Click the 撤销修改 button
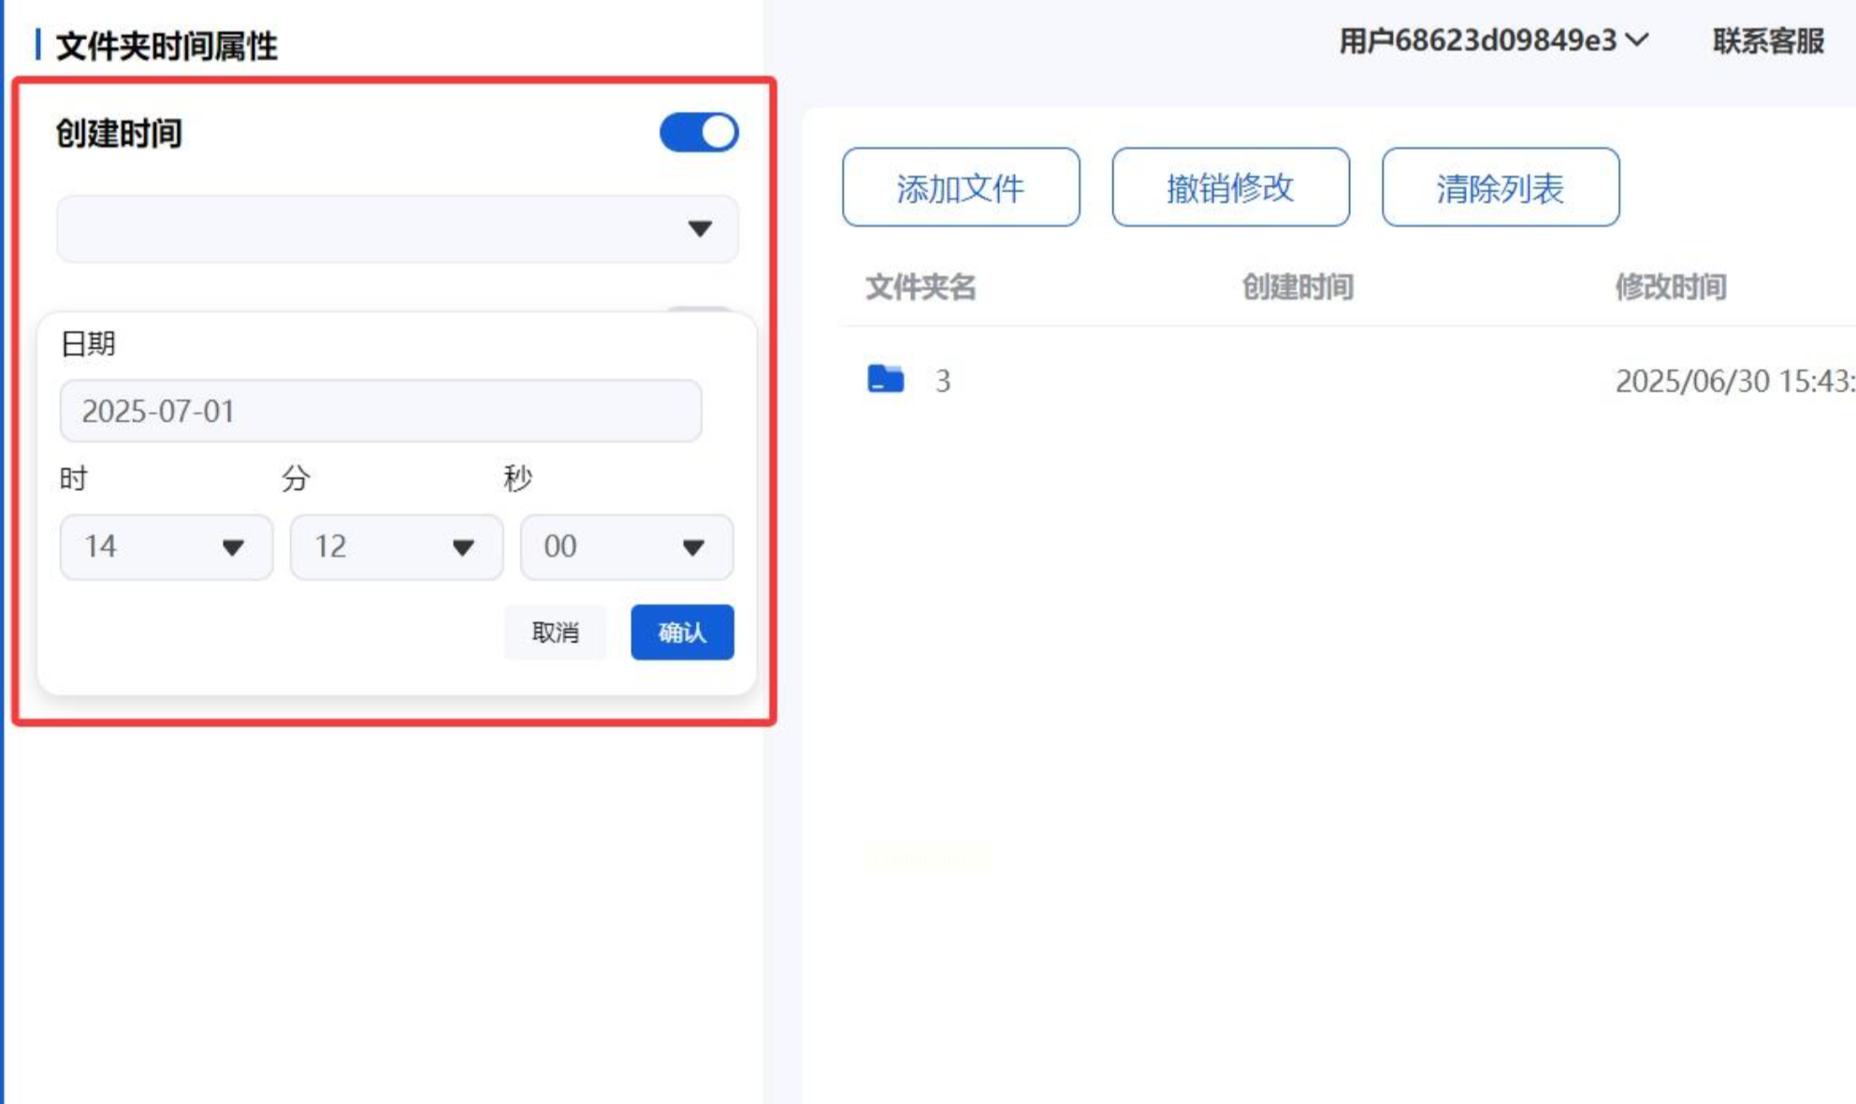 pos(1230,187)
